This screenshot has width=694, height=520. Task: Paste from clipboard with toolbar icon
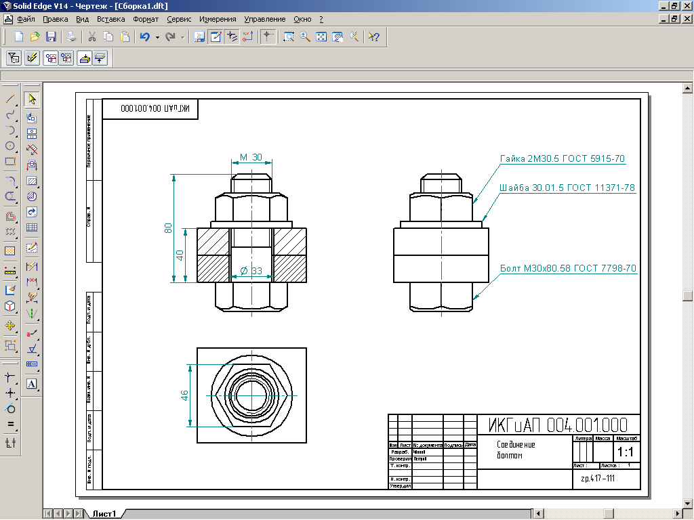[x=125, y=37]
